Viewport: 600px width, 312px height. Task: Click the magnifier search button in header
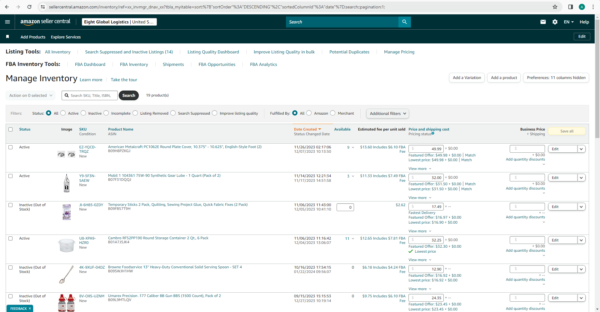click(405, 22)
